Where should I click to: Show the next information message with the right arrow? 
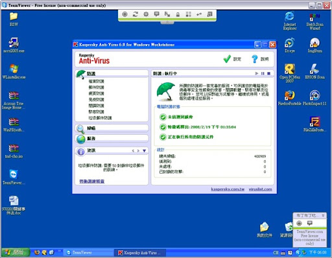(138, 150)
